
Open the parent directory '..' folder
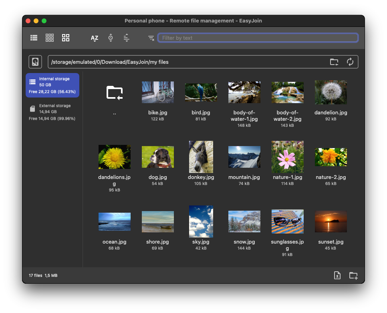(115, 93)
